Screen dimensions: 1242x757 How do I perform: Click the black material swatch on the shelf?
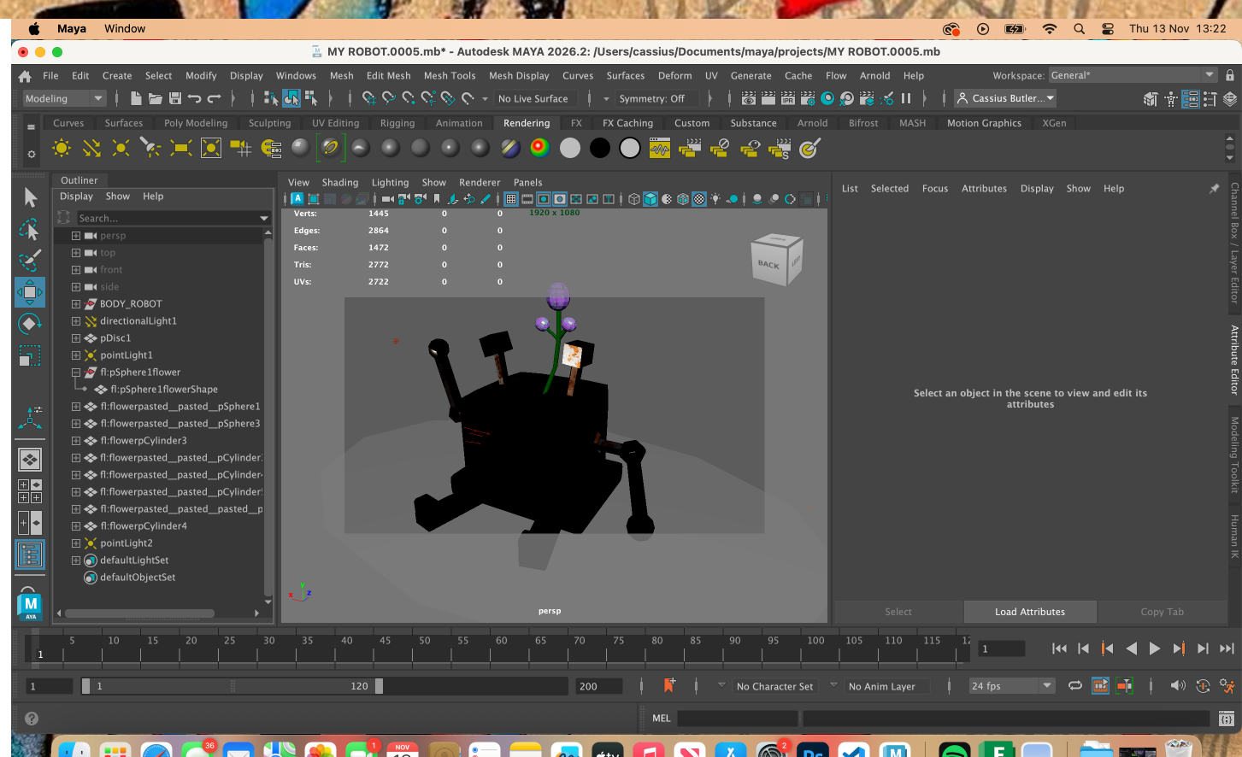(600, 148)
